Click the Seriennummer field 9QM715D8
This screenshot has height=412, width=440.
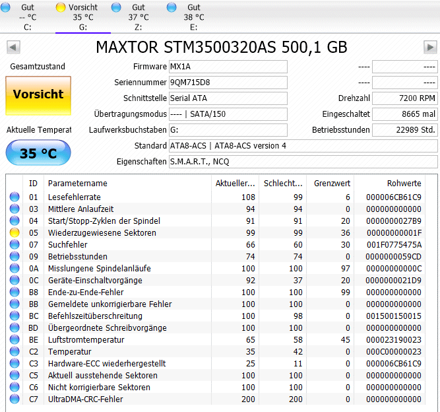tap(228, 83)
